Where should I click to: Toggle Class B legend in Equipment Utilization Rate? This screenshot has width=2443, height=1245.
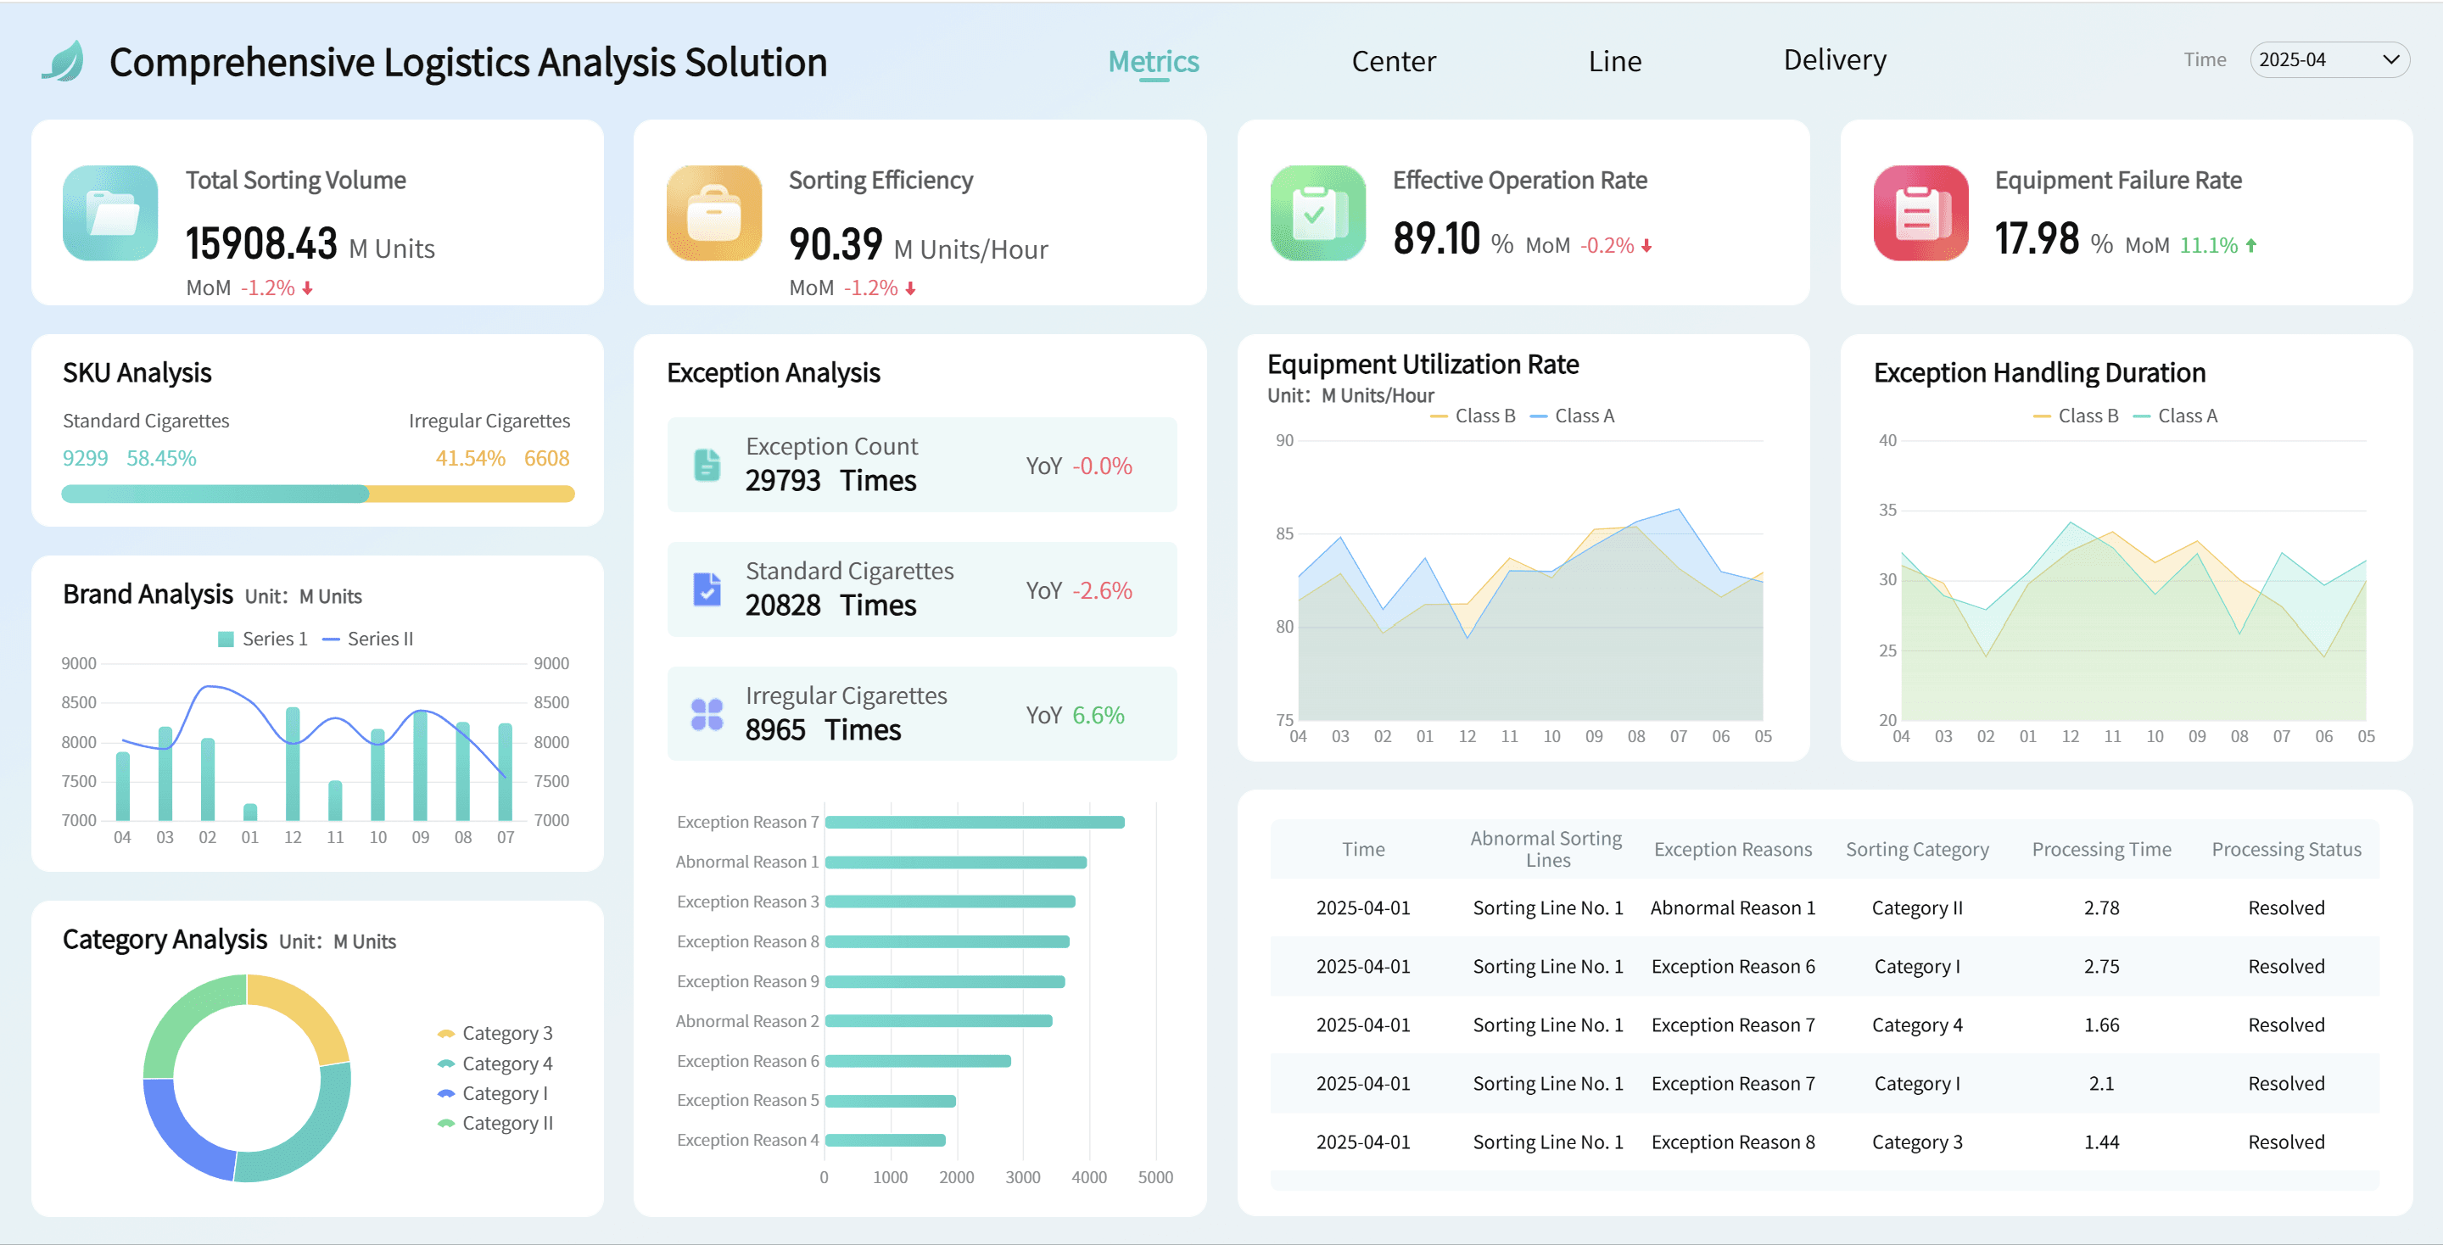pyautogui.click(x=1473, y=416)
